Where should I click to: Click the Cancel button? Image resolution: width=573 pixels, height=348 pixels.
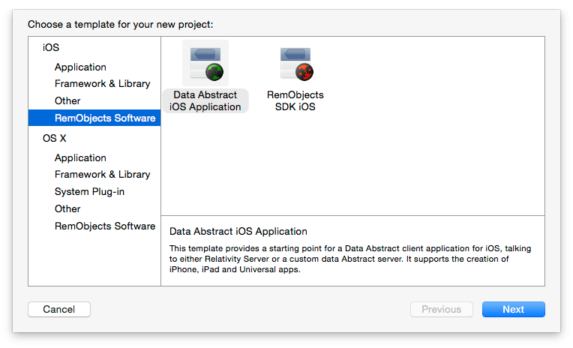tap(59, 309)
